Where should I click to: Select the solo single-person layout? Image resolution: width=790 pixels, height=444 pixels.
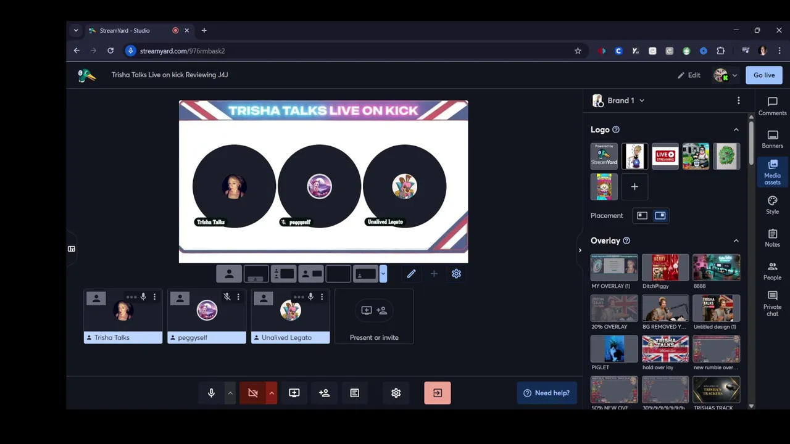[x=229, y=274]
